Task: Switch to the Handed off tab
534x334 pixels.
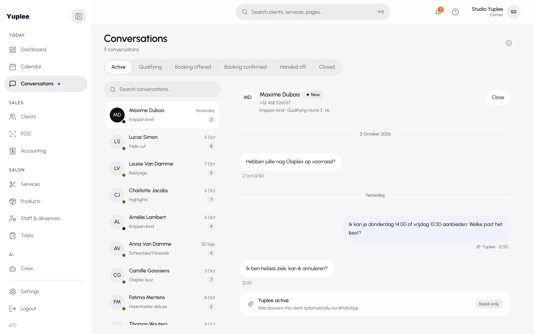Action: point(293,67)
